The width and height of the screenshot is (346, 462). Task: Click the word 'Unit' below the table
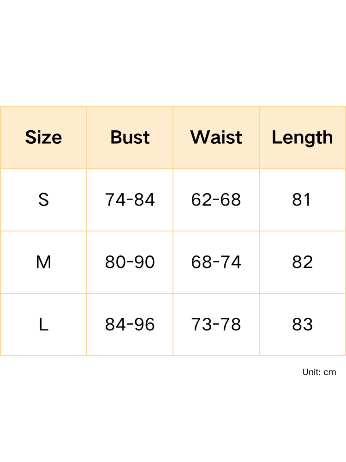(x=311, y=372)
